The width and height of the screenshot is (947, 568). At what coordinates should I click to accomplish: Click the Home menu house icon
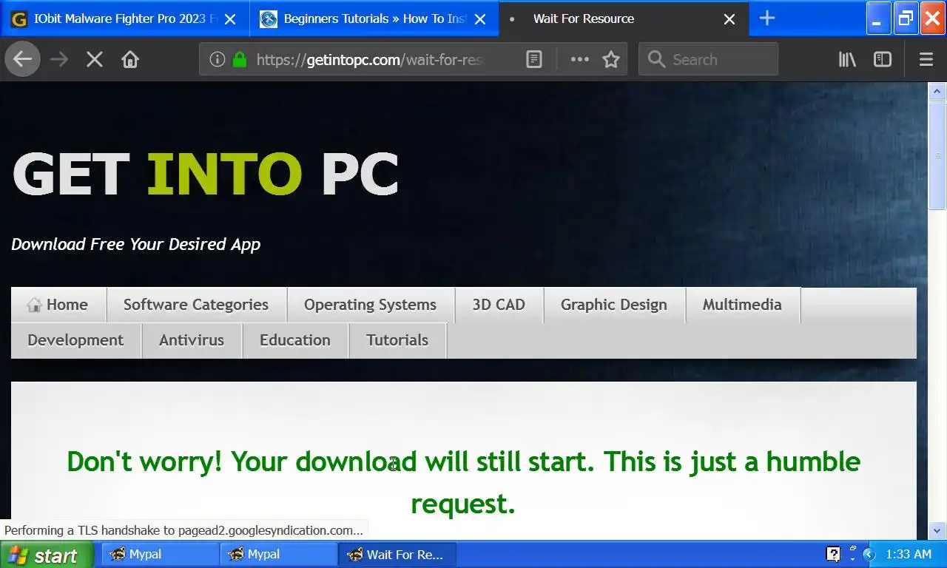tap(34, 305)
